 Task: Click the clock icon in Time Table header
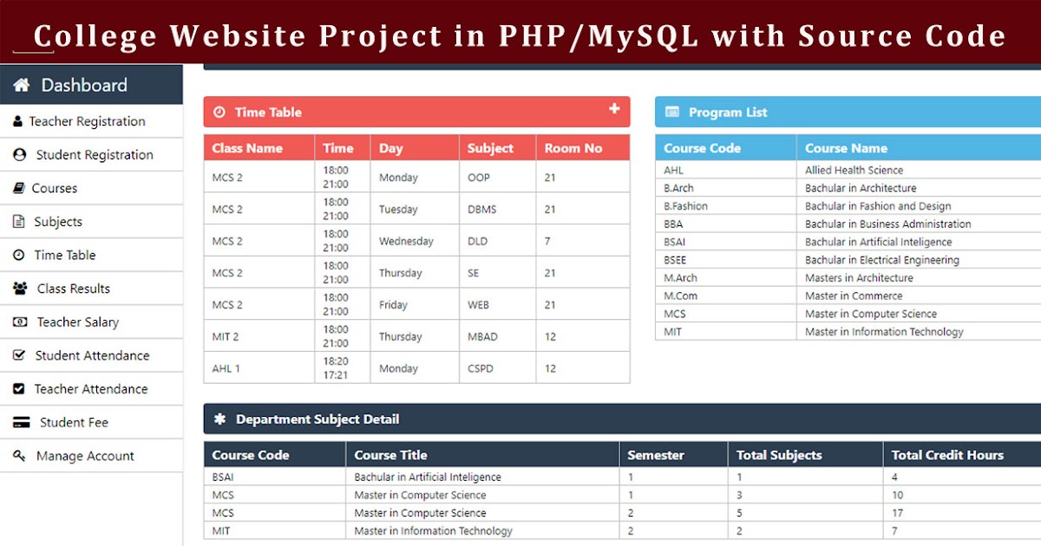[219, 112]
